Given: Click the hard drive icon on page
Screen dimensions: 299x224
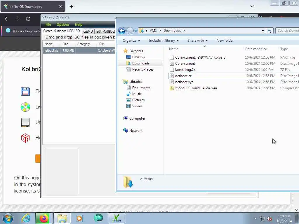Looking at the screenshot, I should click(25, 123).
